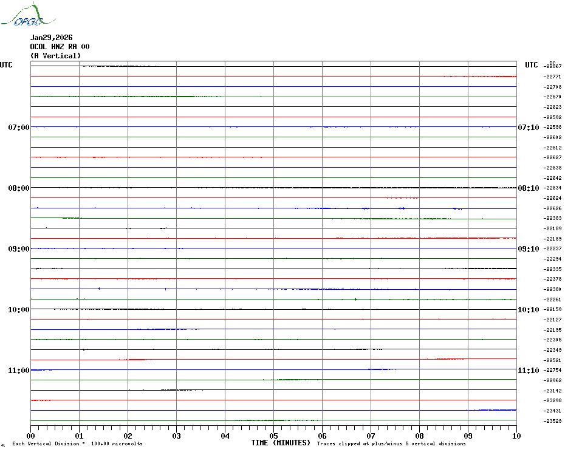Select the Jan29,2026 date text

[51, 38]
